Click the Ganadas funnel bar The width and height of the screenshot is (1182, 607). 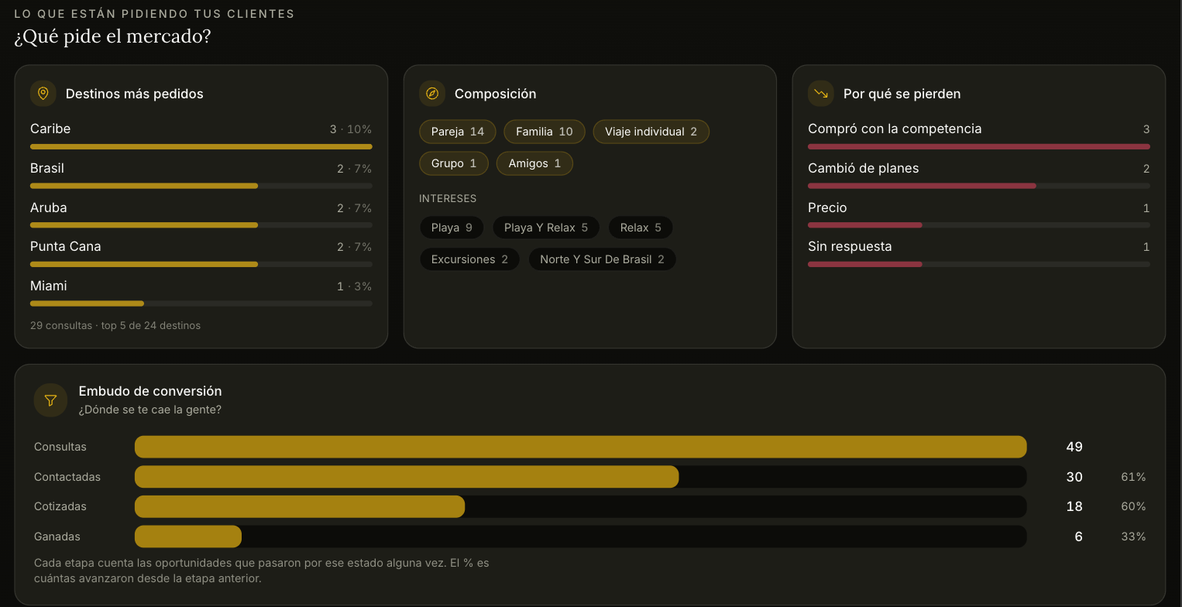(x=581, y=537)
